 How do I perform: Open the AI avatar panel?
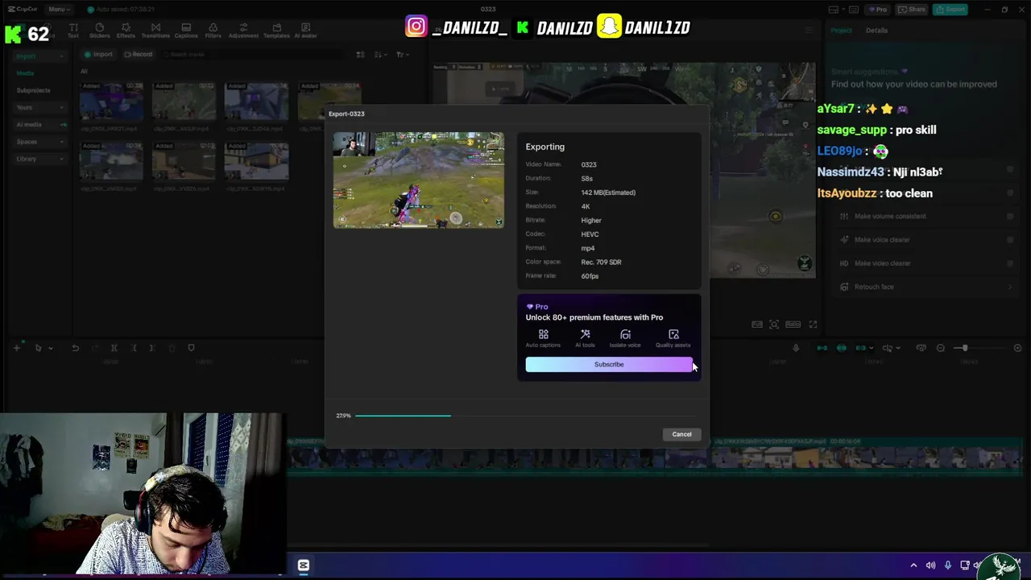[x=305, y=31]
